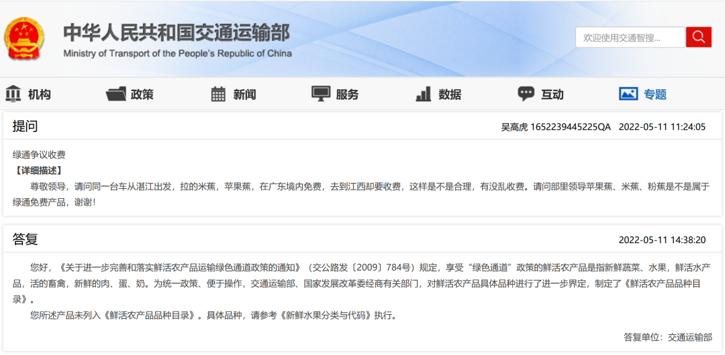Click the monitor icon beside 服务
This screenshot has width=725, height=355.
click(321, 94)
